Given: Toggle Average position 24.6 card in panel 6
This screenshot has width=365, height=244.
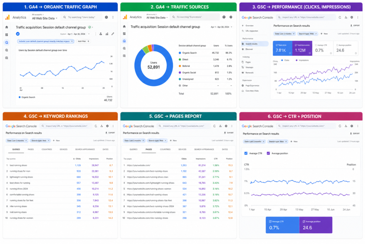Looking at the screenshot, I should 316,225.
